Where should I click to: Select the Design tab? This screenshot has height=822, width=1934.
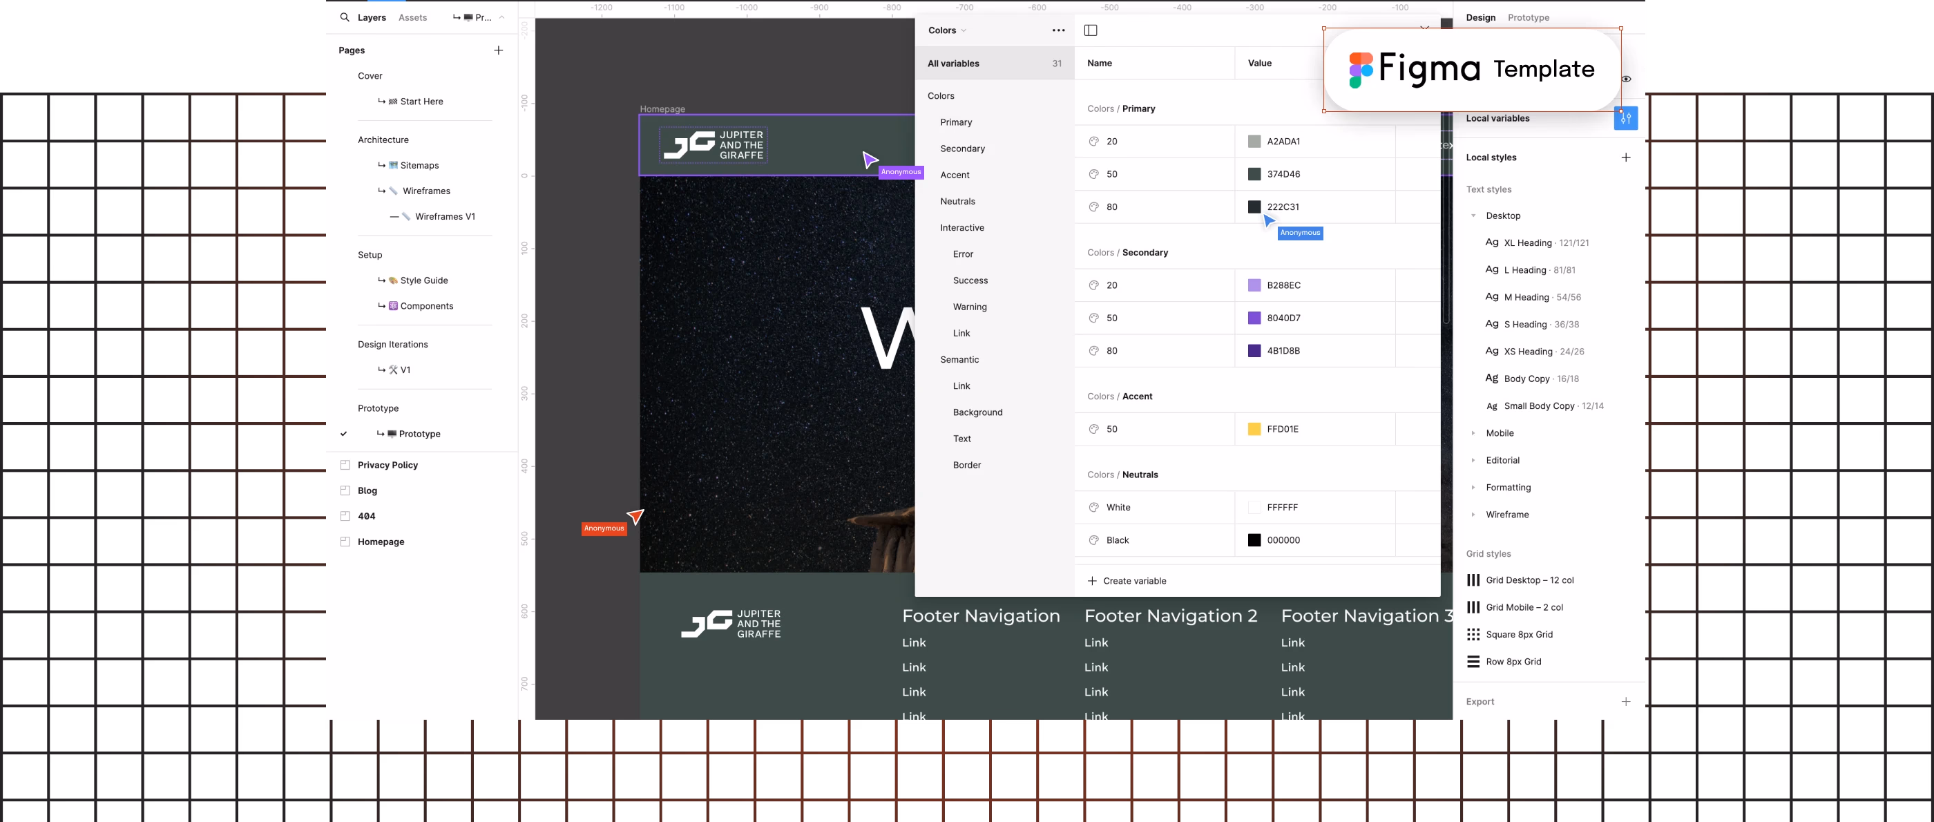(x=1480, y=17)
